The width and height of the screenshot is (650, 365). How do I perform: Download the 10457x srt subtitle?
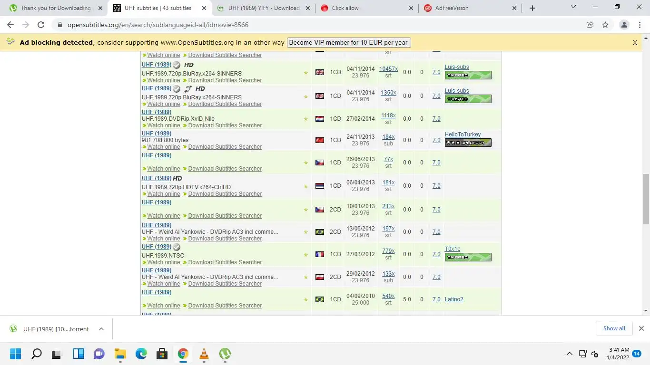point(388,69)
